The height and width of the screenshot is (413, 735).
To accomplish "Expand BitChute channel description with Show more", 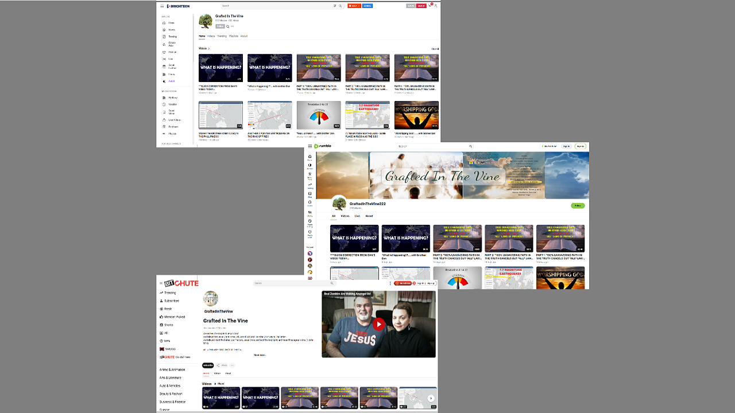I will pos(260,355).
